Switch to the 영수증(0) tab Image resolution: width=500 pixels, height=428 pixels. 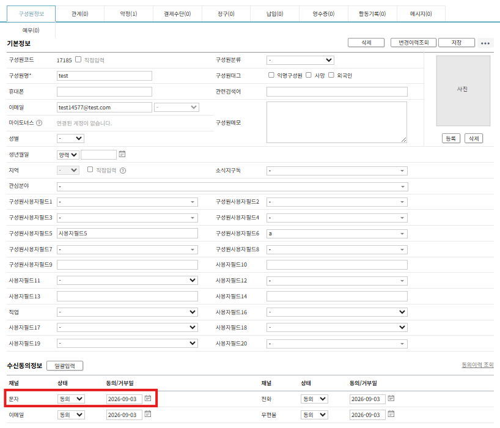tap(323, 13)
